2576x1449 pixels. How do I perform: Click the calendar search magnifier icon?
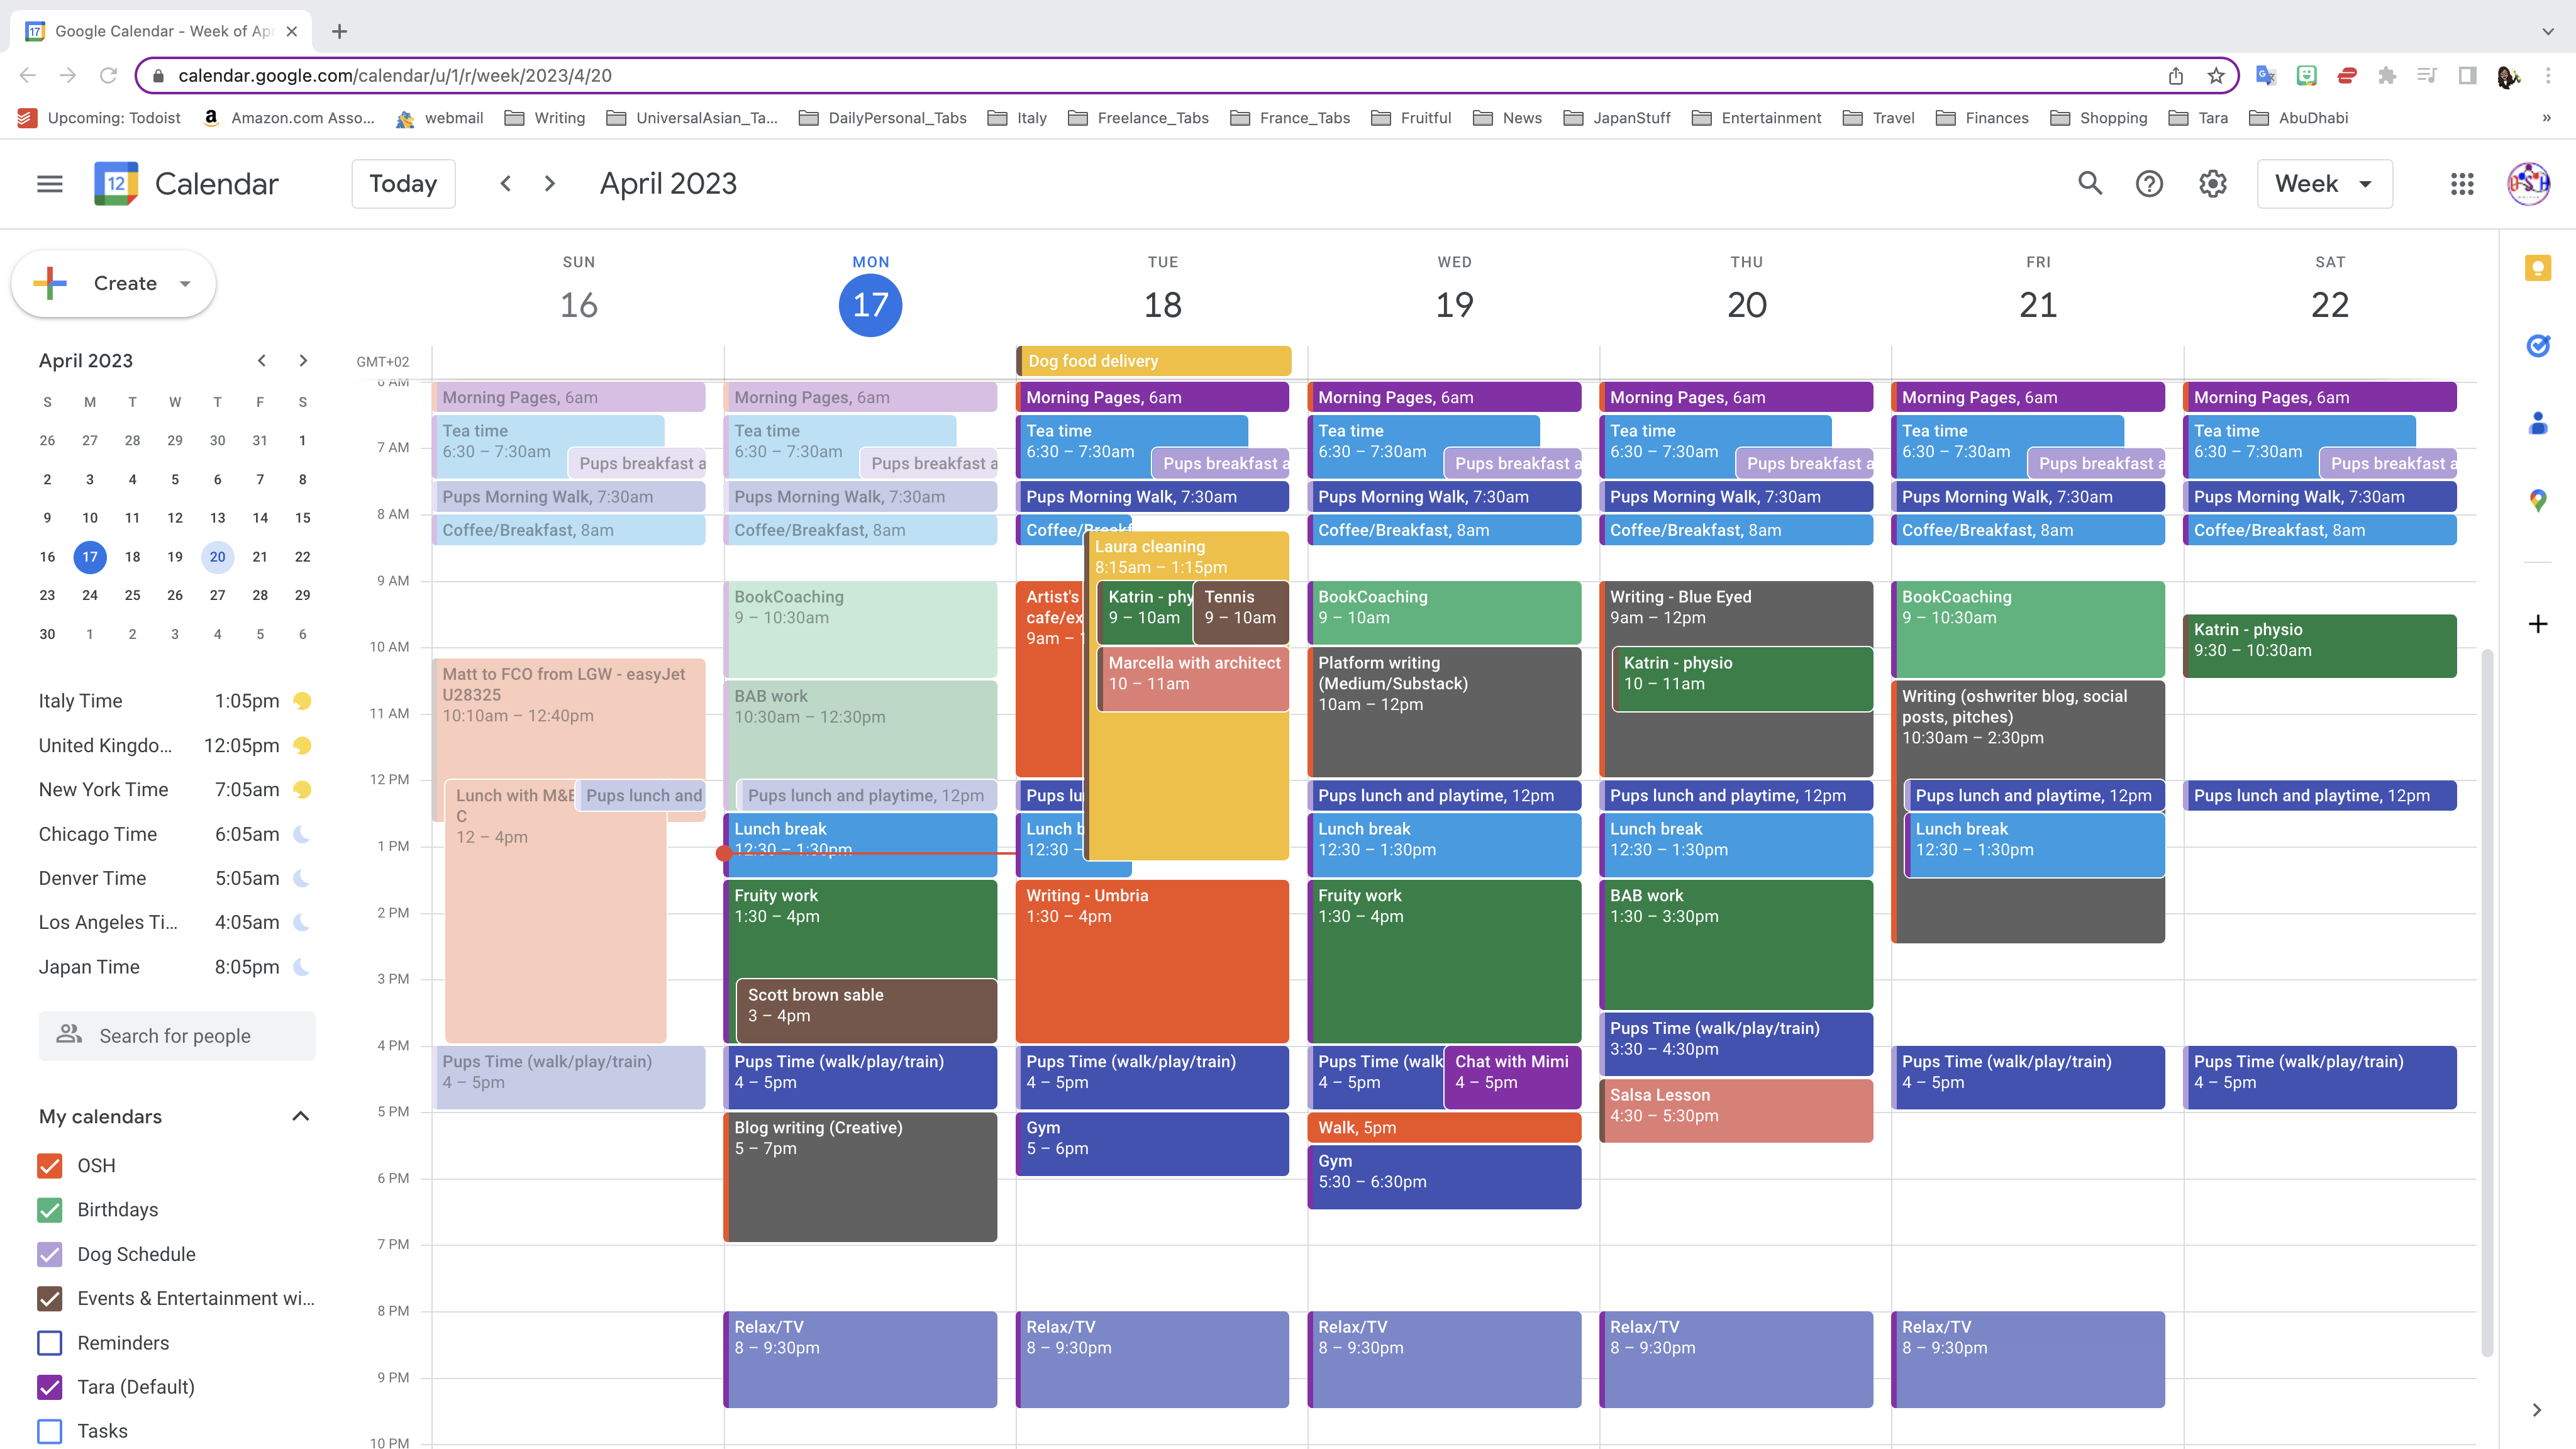(2090, 184)
